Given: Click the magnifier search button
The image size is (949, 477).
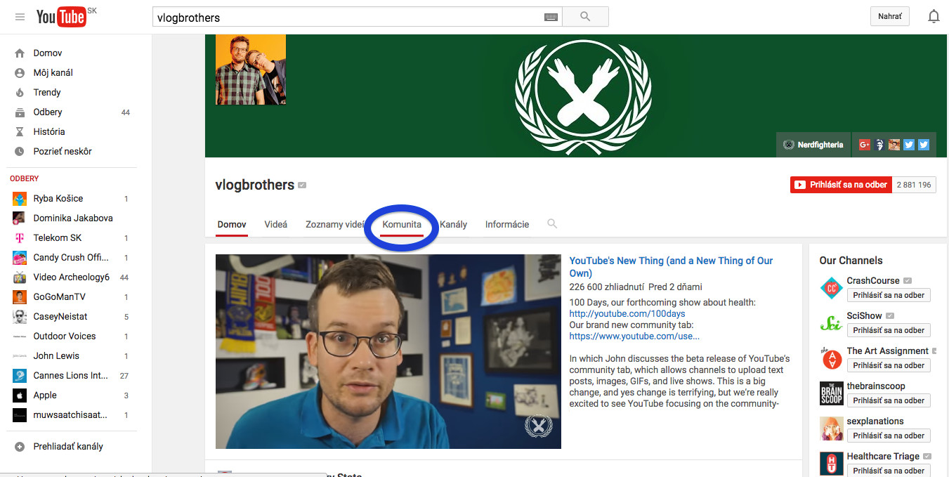Looking at the screenshot, I should (585, 17).
